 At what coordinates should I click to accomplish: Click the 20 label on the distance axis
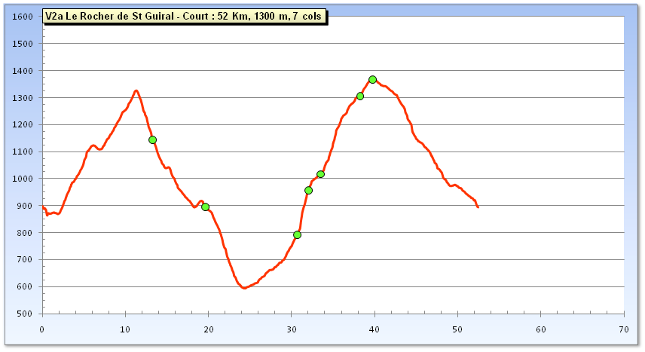pos(209,329)
